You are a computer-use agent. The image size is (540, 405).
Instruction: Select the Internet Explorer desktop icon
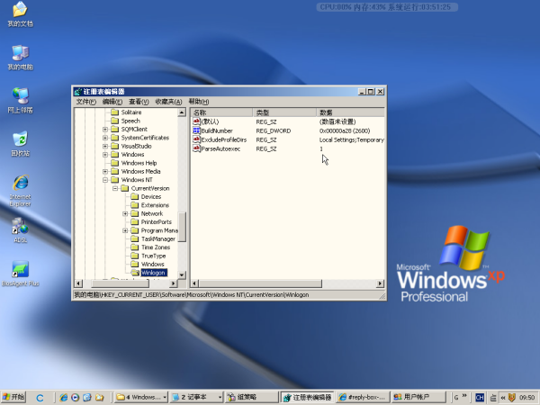(x=19, y=182)
